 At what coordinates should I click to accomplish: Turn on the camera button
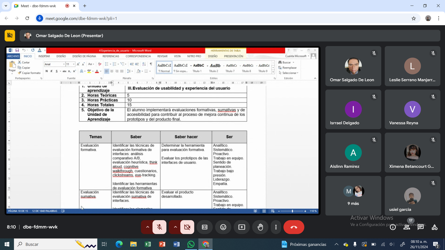[187, 227]
